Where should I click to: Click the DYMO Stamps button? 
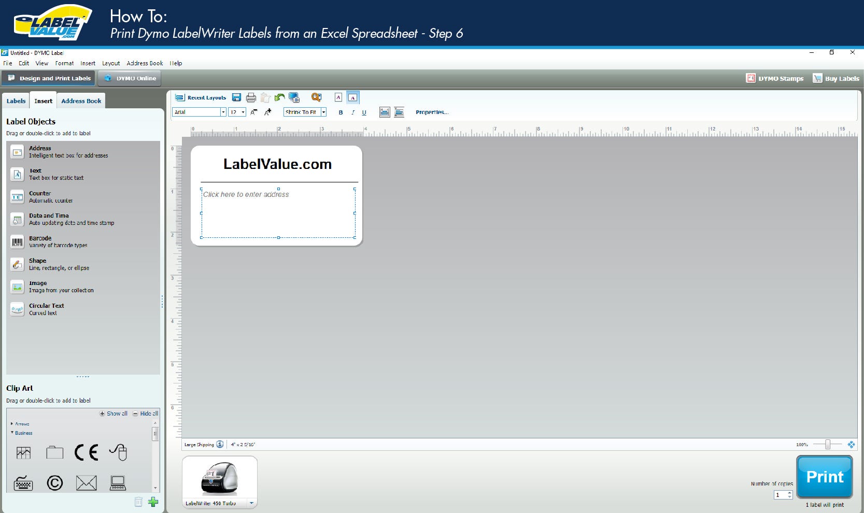click(775, 78)
